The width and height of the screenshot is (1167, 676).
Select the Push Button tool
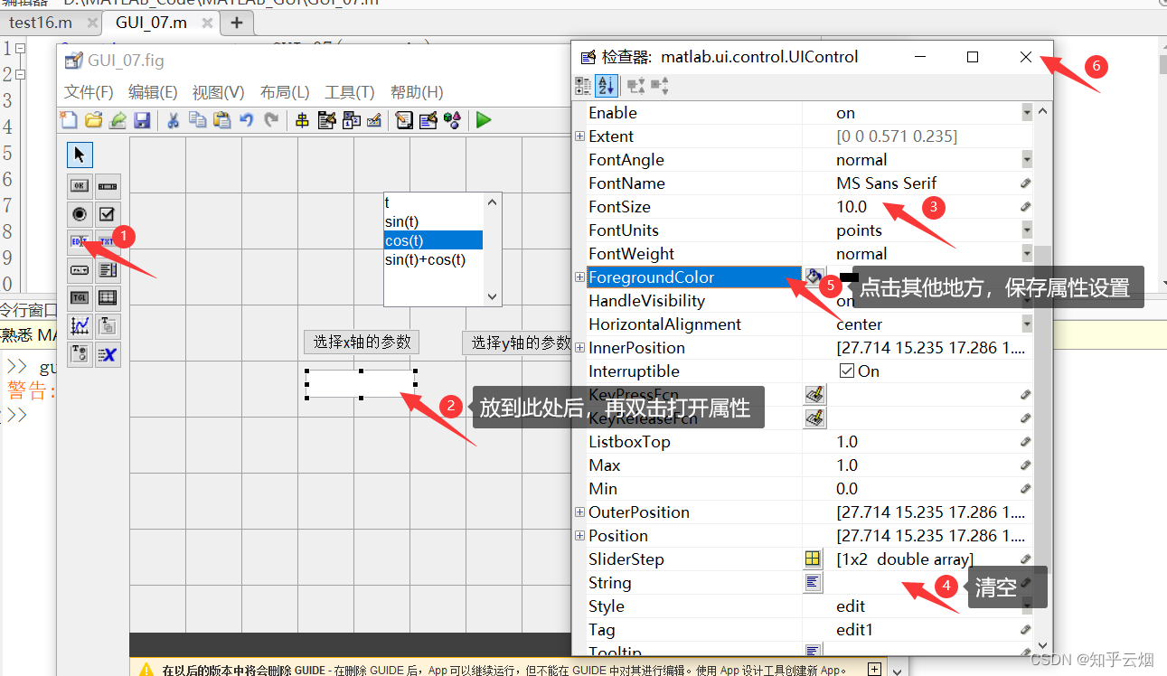click(80, 186)
